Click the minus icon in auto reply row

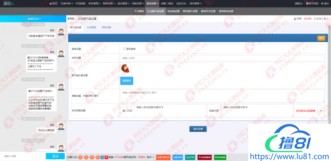click(321, 111)
